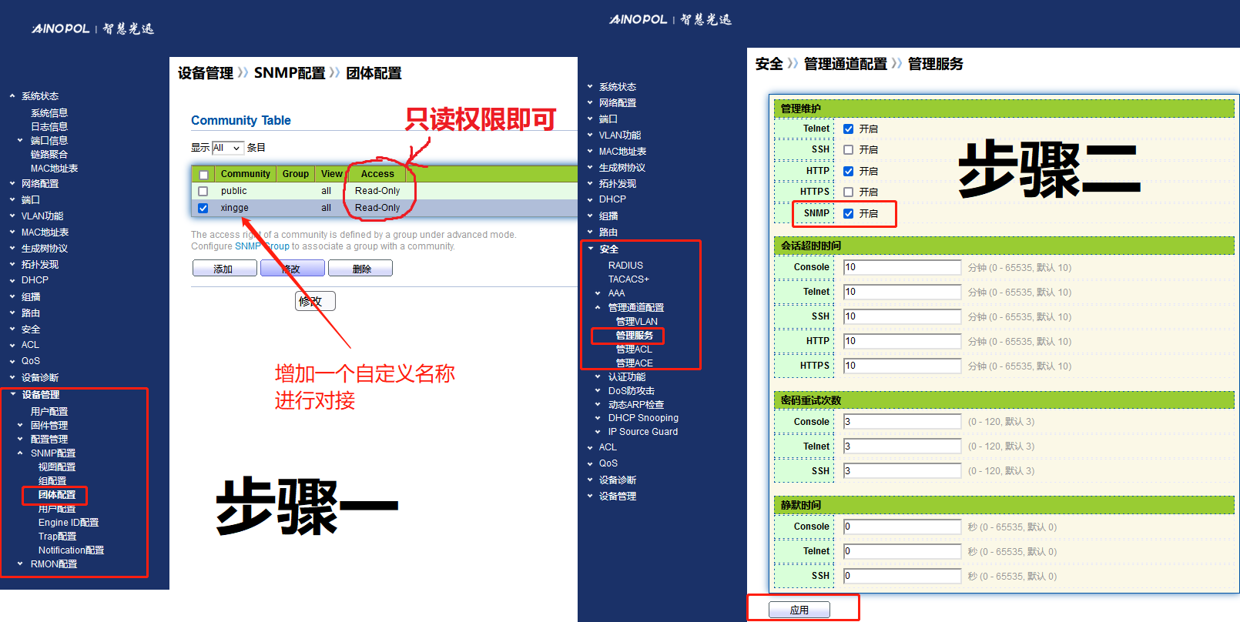Uncheck the Telnet management service checkbox
The width and height of the screenshot is (1240, 622).
(x=848, y=129)
